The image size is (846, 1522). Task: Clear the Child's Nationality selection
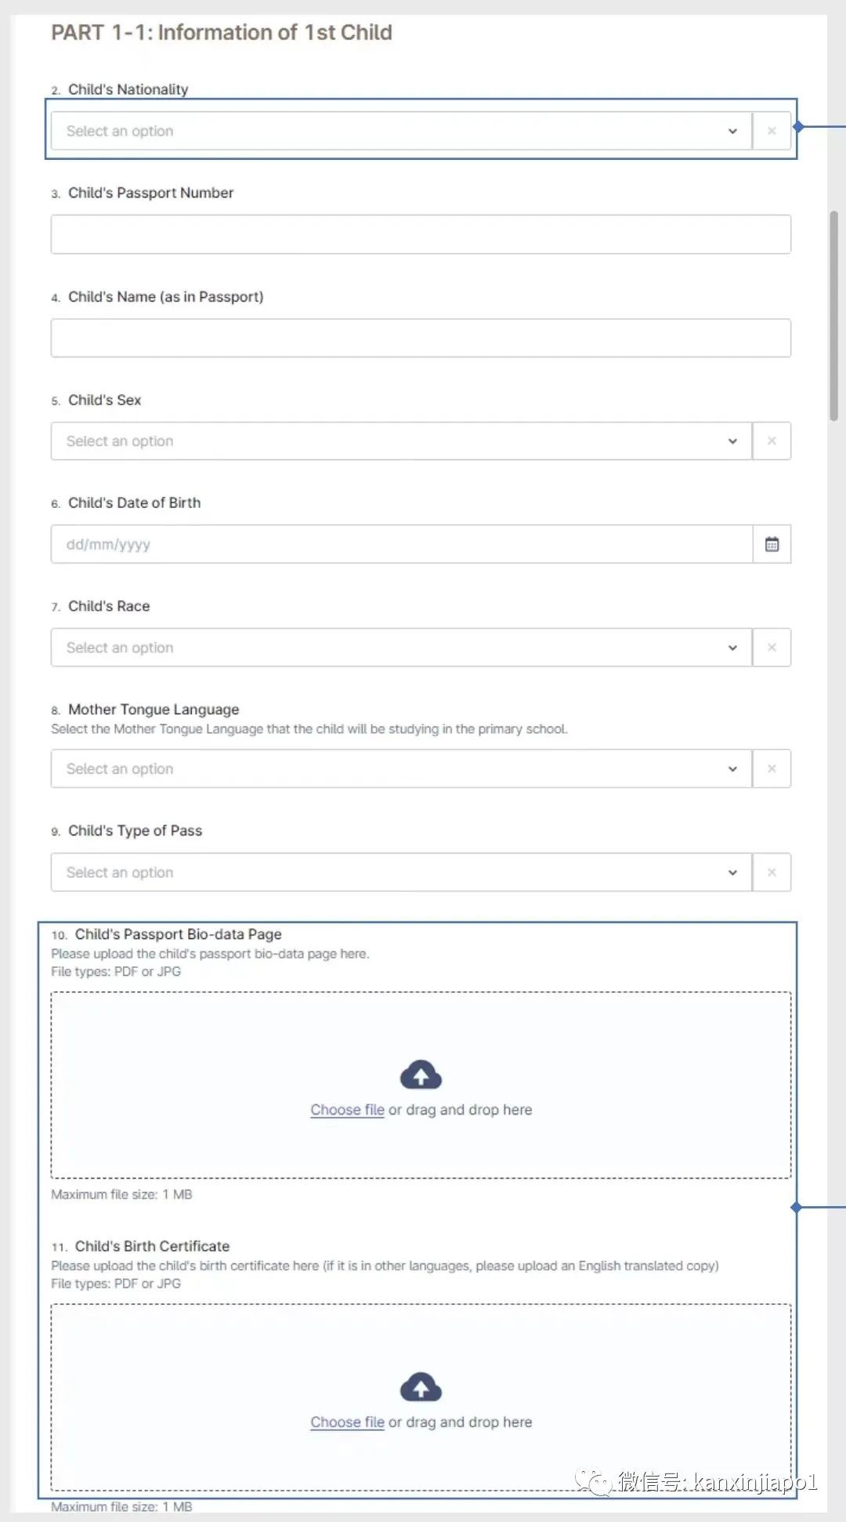(x=772, y=131)
